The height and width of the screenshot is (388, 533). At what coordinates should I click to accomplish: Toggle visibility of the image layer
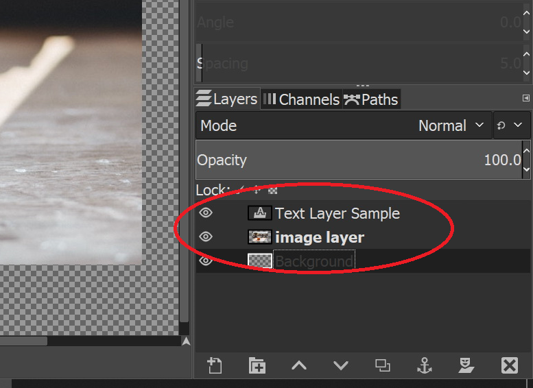206,237
